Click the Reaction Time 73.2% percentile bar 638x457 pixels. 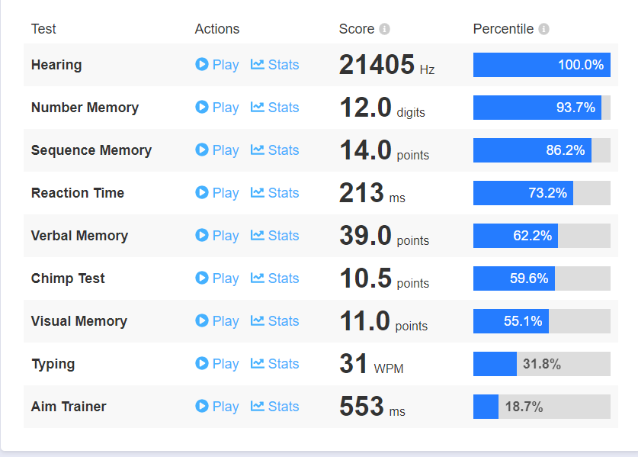[541, 193]
